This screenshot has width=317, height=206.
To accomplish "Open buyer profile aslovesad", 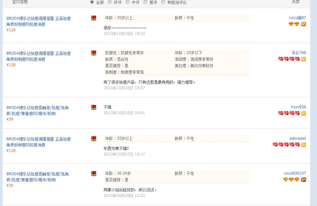I will 298,138.
